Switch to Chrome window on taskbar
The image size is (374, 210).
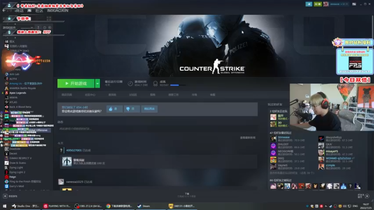(119, 206)
